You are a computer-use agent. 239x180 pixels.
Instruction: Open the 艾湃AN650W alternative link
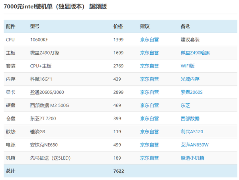click(x=194, y=145)
